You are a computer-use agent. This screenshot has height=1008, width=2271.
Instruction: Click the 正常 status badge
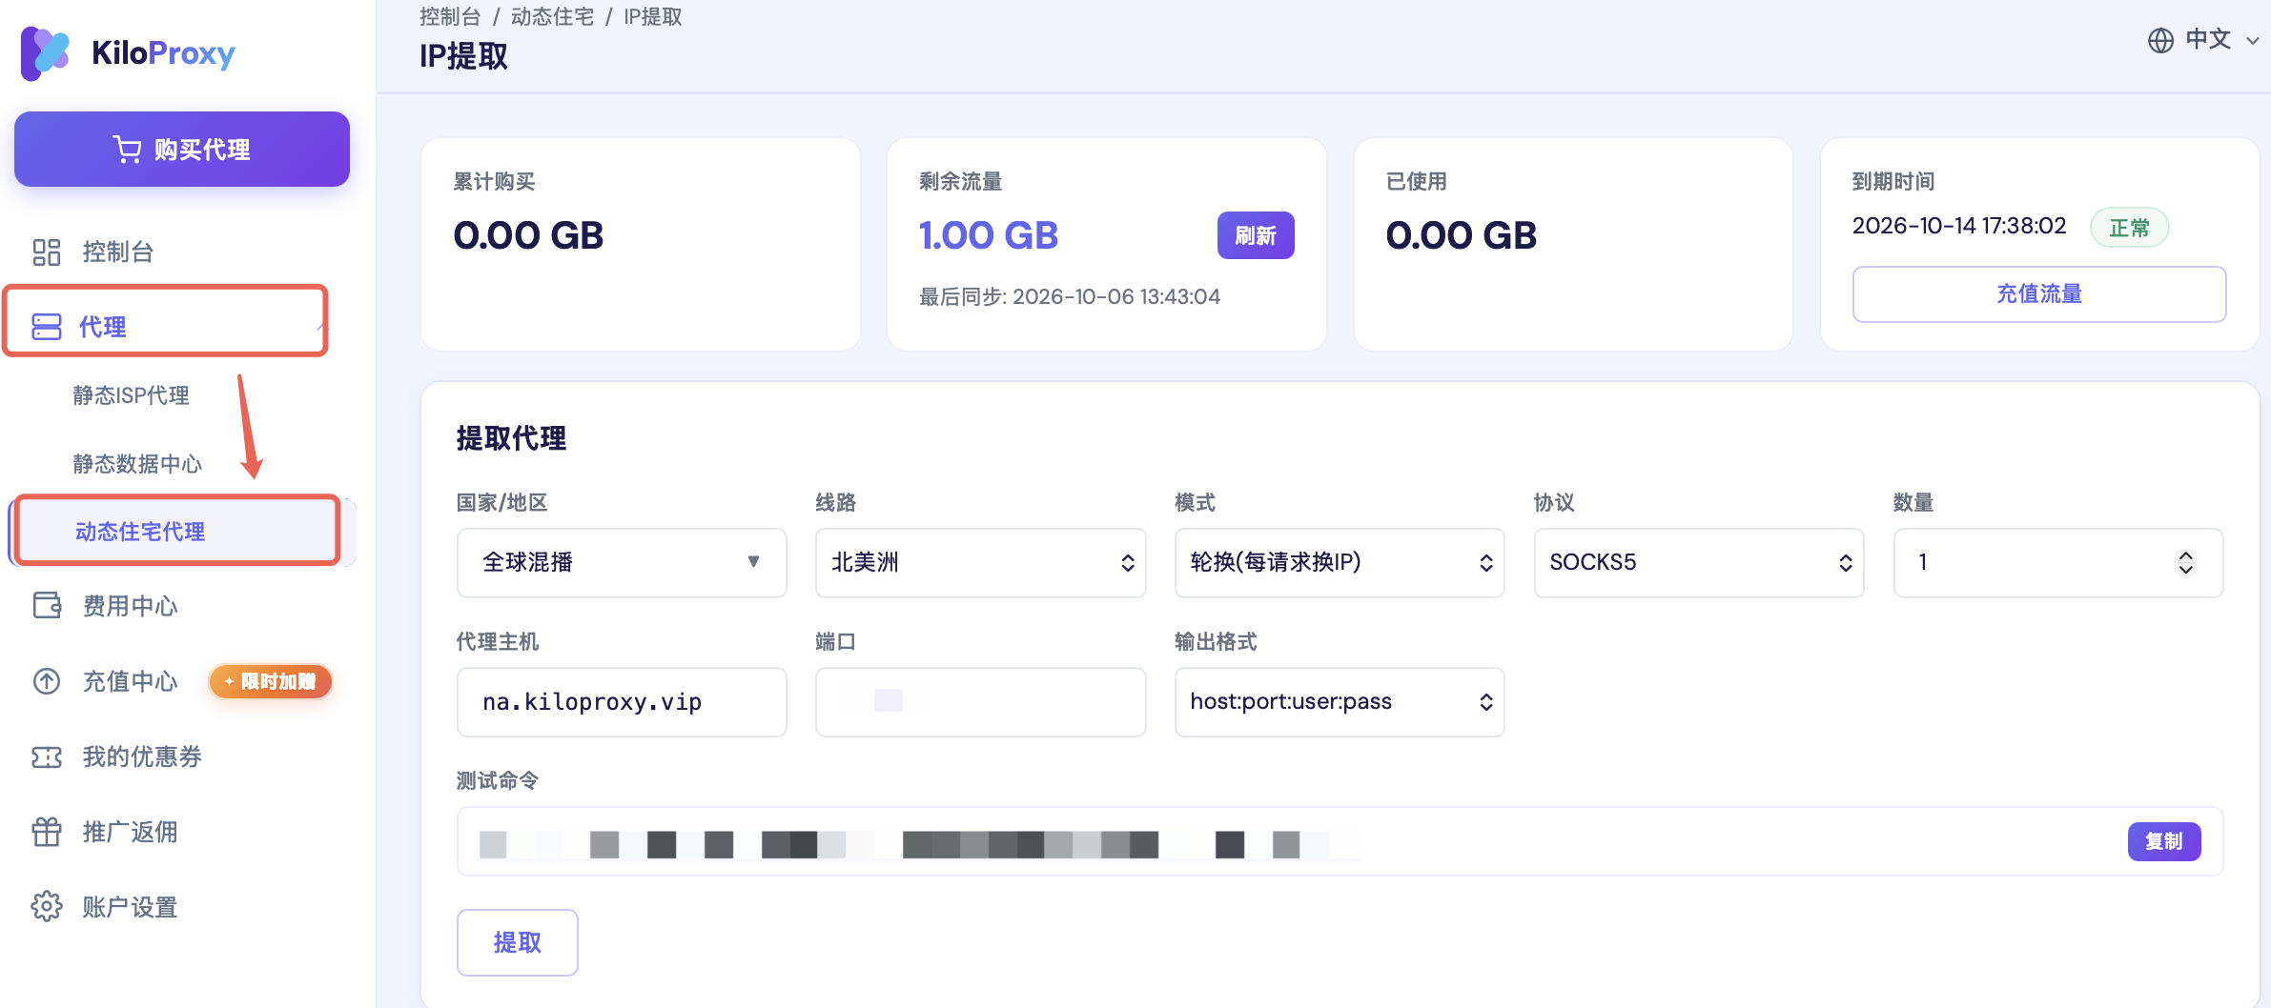[x=2129, y=228]
